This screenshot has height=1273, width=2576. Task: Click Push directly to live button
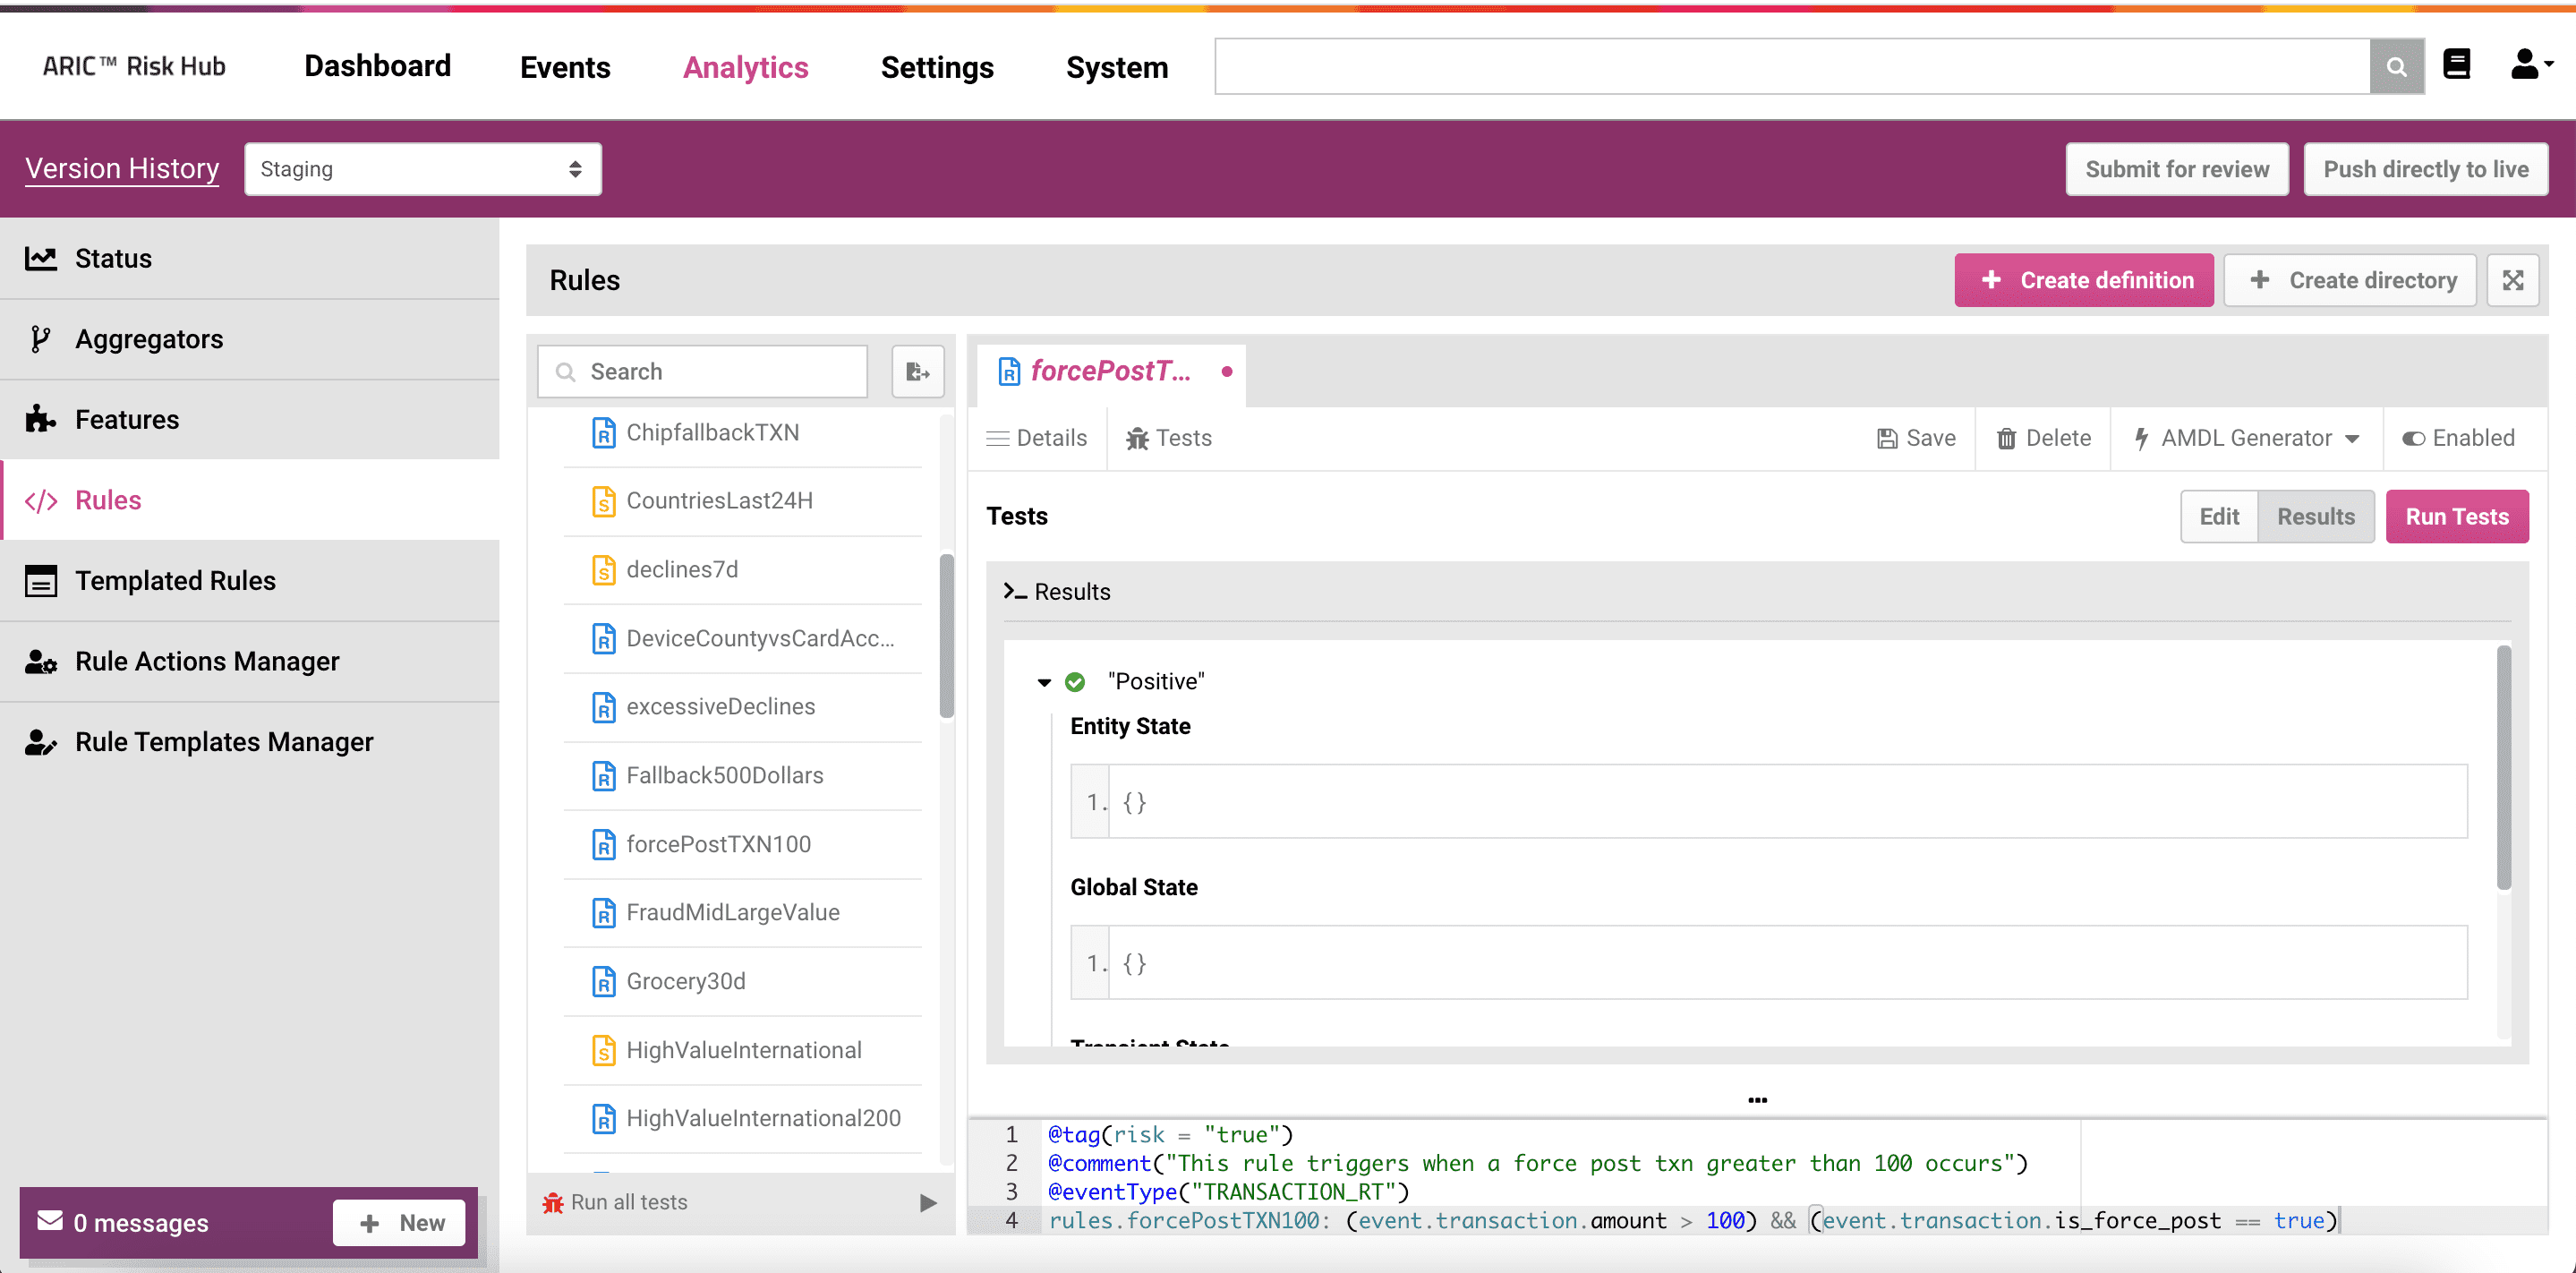pos(2426,169)
